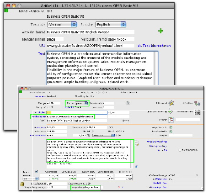This screenshot has width=208, height=195.
Task: Click the green plus icon in Artikel window
Action: (160, 31)
